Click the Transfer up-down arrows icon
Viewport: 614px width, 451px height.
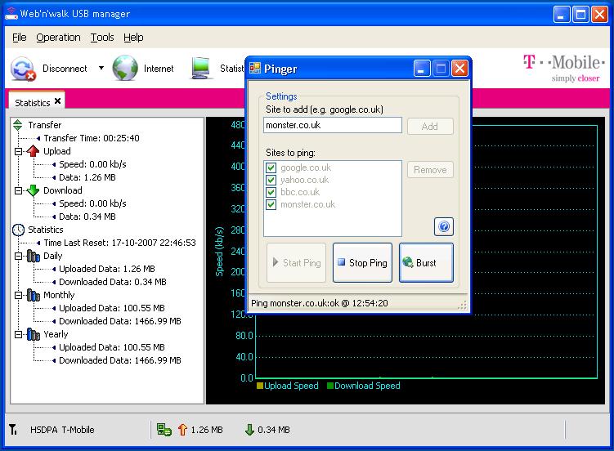pyautogui.click(x=18, y=125)
